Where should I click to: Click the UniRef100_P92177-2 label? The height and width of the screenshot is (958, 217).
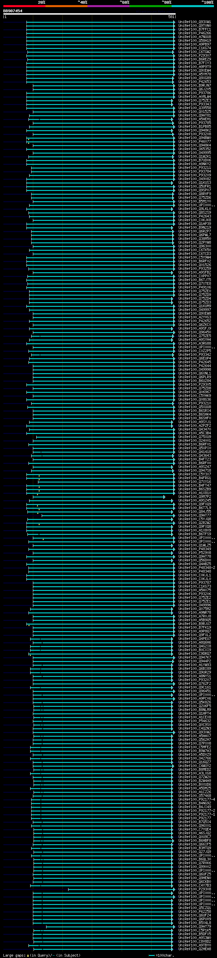pyautogui.click(x=197, y=811)
